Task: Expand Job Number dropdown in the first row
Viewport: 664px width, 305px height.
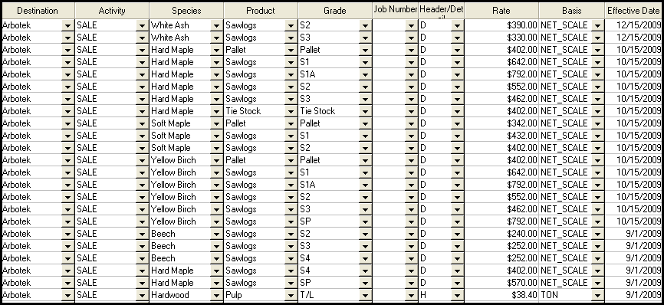Action: click(x=411, y=25)
